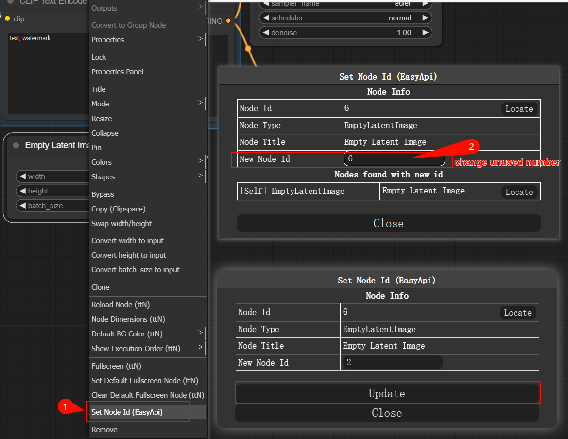568x439 pixels.
Task: Select Set Node Id (EasyApi) menu entry
Action: coord(148,412)
